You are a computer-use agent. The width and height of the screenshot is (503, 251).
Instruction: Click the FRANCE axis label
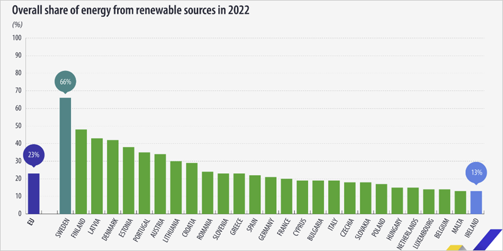(284, 228)
